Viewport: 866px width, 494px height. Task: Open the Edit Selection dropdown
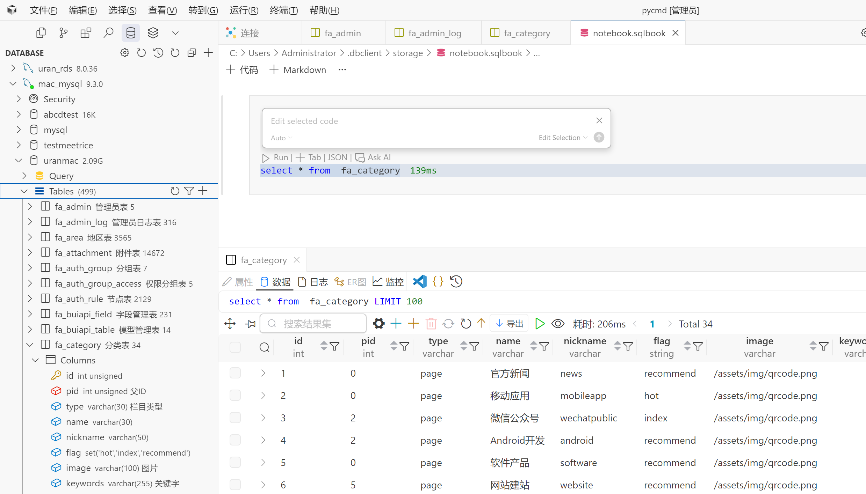tap(563, 138)
